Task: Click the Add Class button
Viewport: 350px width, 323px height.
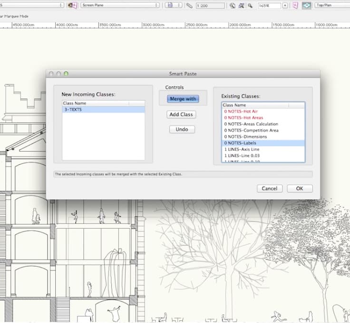Action: coord(181,114)
